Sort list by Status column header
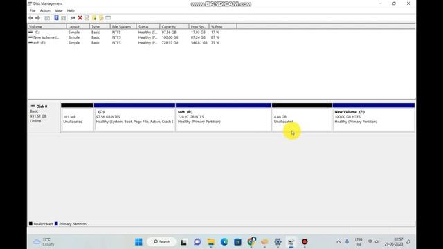 tap(148, 26)
